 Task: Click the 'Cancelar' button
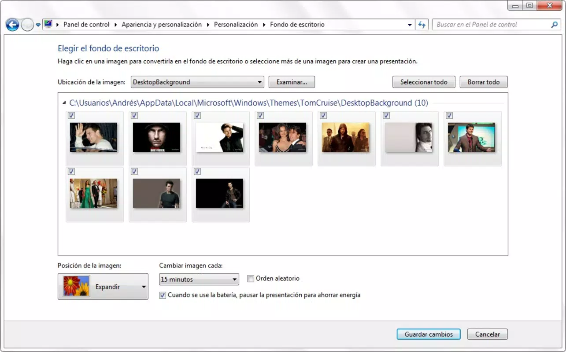point(487,334)
